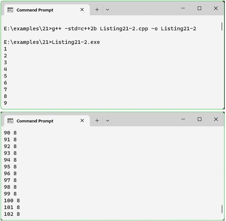226x221 pixels.
Task: Click the scrollbar thumb in the top terminal
Action: tap(222, 26)
